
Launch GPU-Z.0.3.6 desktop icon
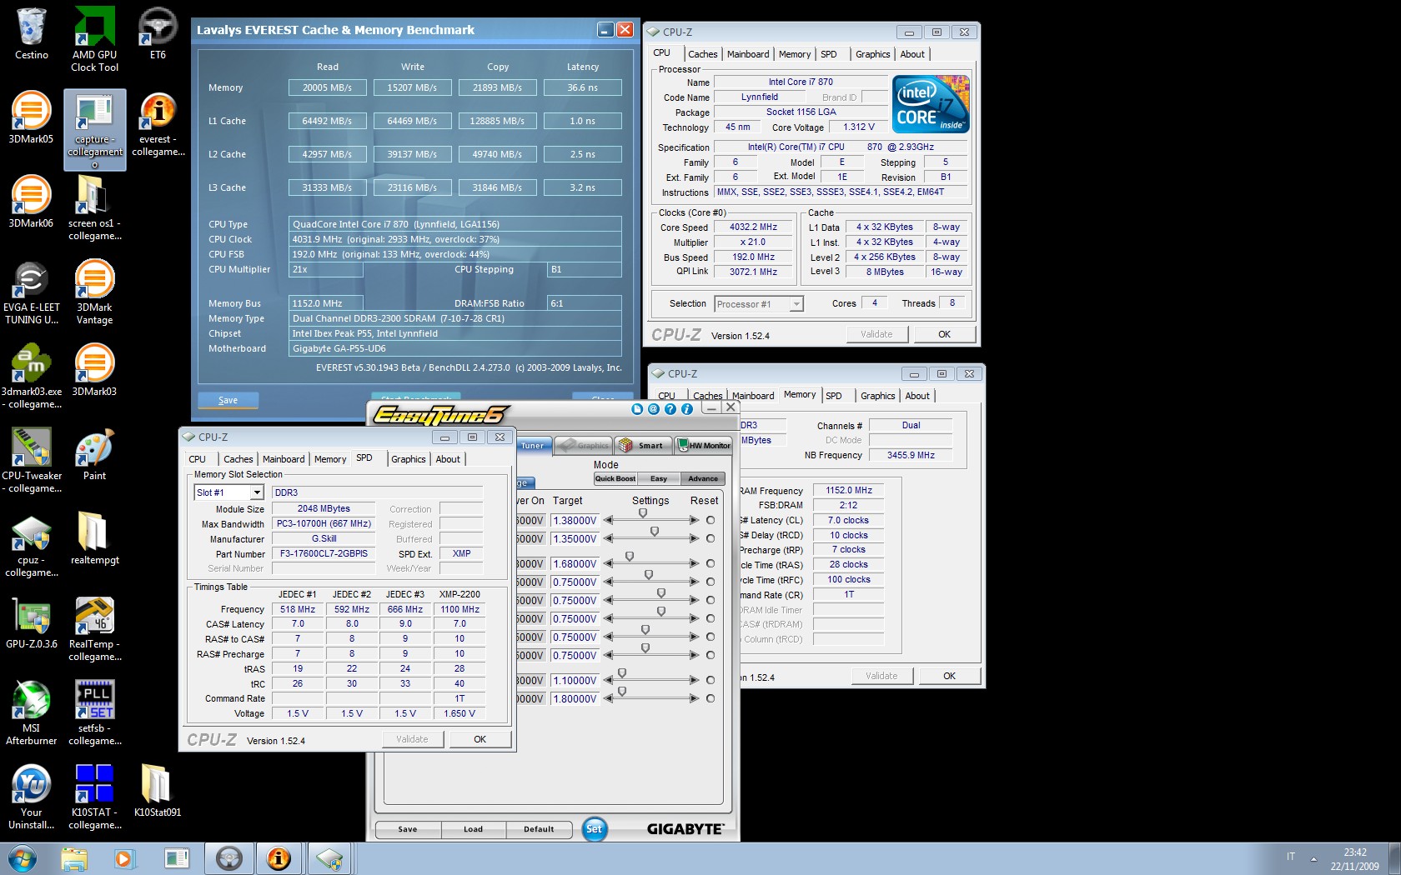tap(32, 623)
